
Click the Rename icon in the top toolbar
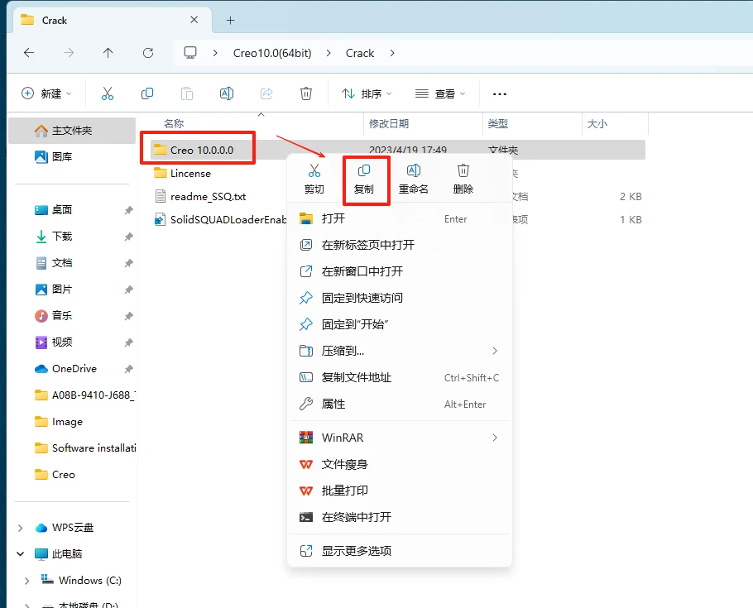[x=226, y=93]
